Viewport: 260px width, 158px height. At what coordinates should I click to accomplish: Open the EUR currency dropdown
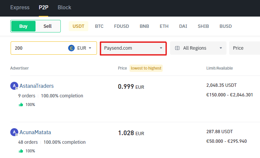pos(84,48)
